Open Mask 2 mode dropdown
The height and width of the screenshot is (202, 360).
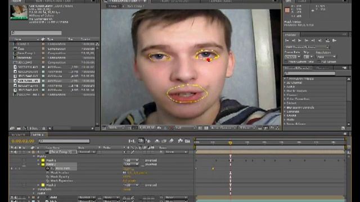131,164
